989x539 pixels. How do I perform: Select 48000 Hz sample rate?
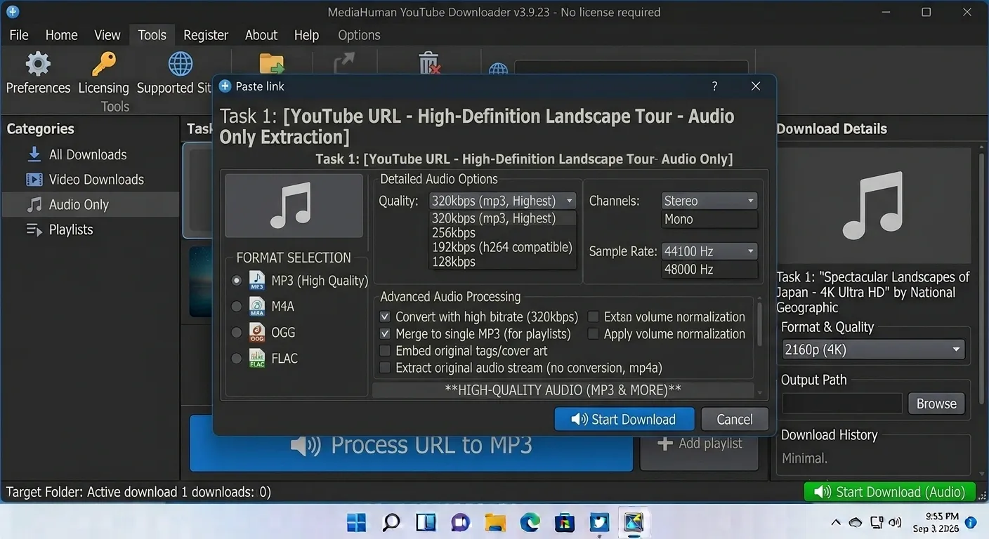pyautogui.click(x=709, y=269)
